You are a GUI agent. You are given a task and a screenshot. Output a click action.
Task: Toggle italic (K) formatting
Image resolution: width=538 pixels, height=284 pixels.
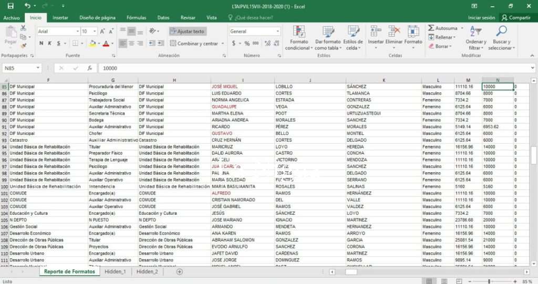coord(50,44)
